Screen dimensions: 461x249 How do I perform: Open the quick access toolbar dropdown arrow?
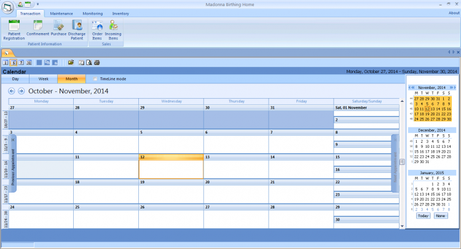[x=37, y=4]
